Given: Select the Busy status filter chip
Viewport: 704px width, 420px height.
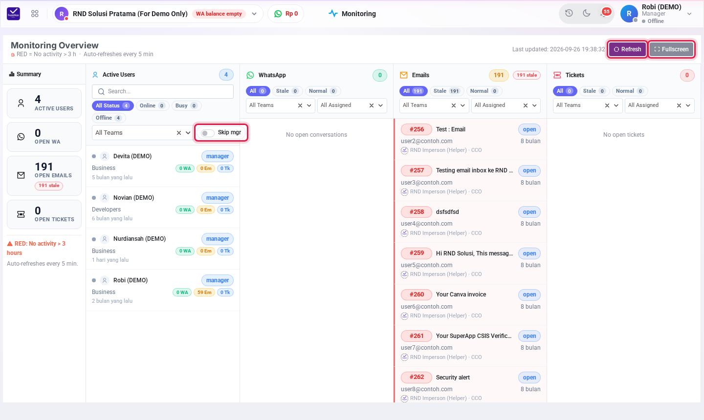Looking at the screenshot, I should (186, 105).
